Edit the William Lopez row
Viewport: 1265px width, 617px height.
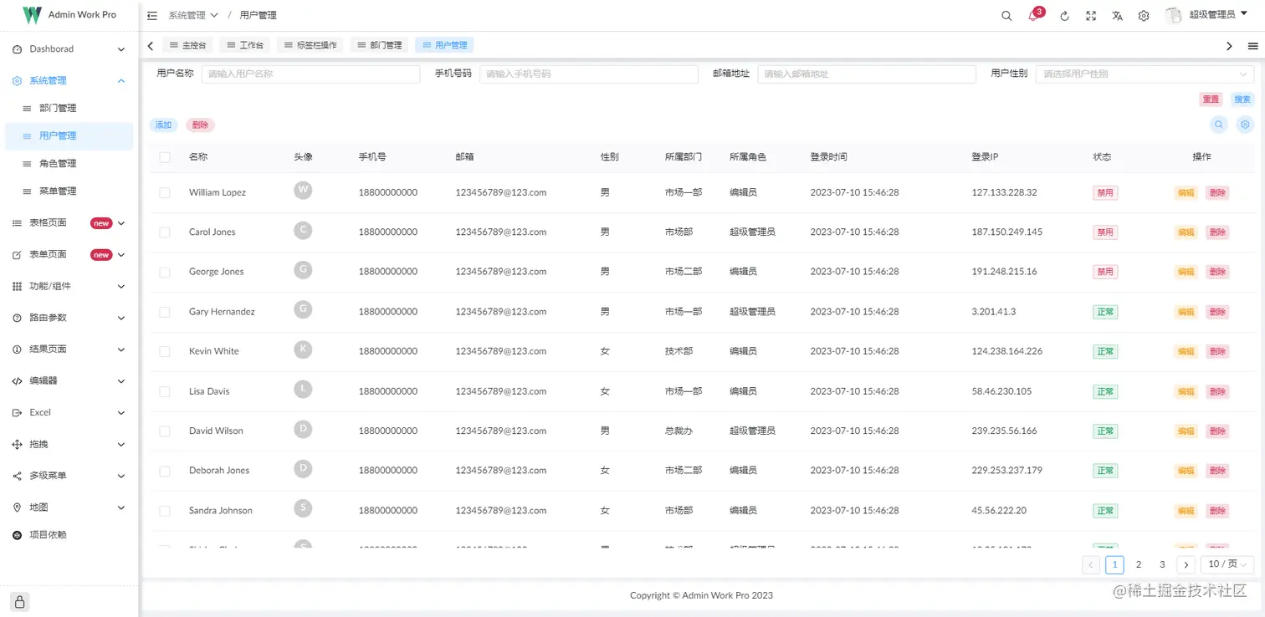[x=1186, y=192]
